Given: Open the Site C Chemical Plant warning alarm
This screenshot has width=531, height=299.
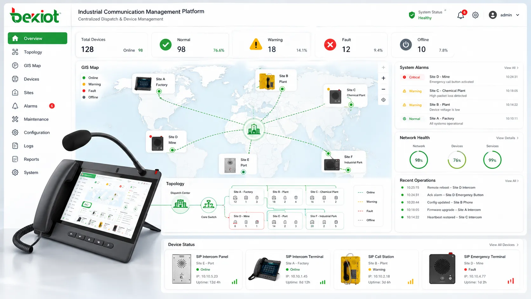Looking at the screenshot, I should [x=459, y=93].
